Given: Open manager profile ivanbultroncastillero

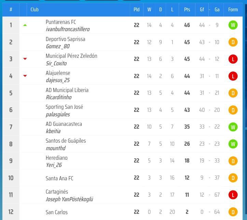Looking at the screenshot, I should [68, 29].
